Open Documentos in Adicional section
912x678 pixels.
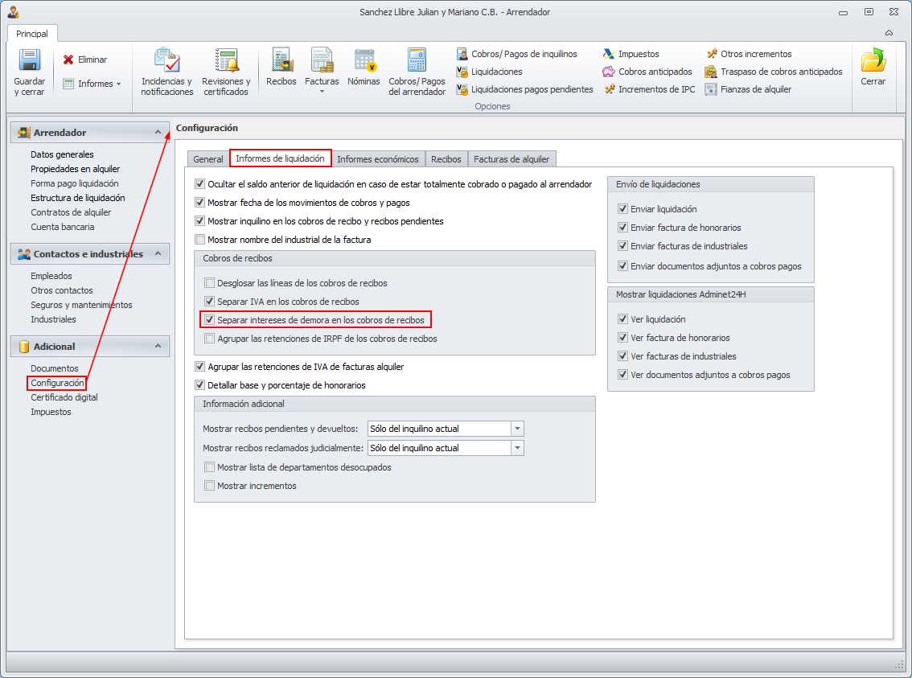(55, 368)
